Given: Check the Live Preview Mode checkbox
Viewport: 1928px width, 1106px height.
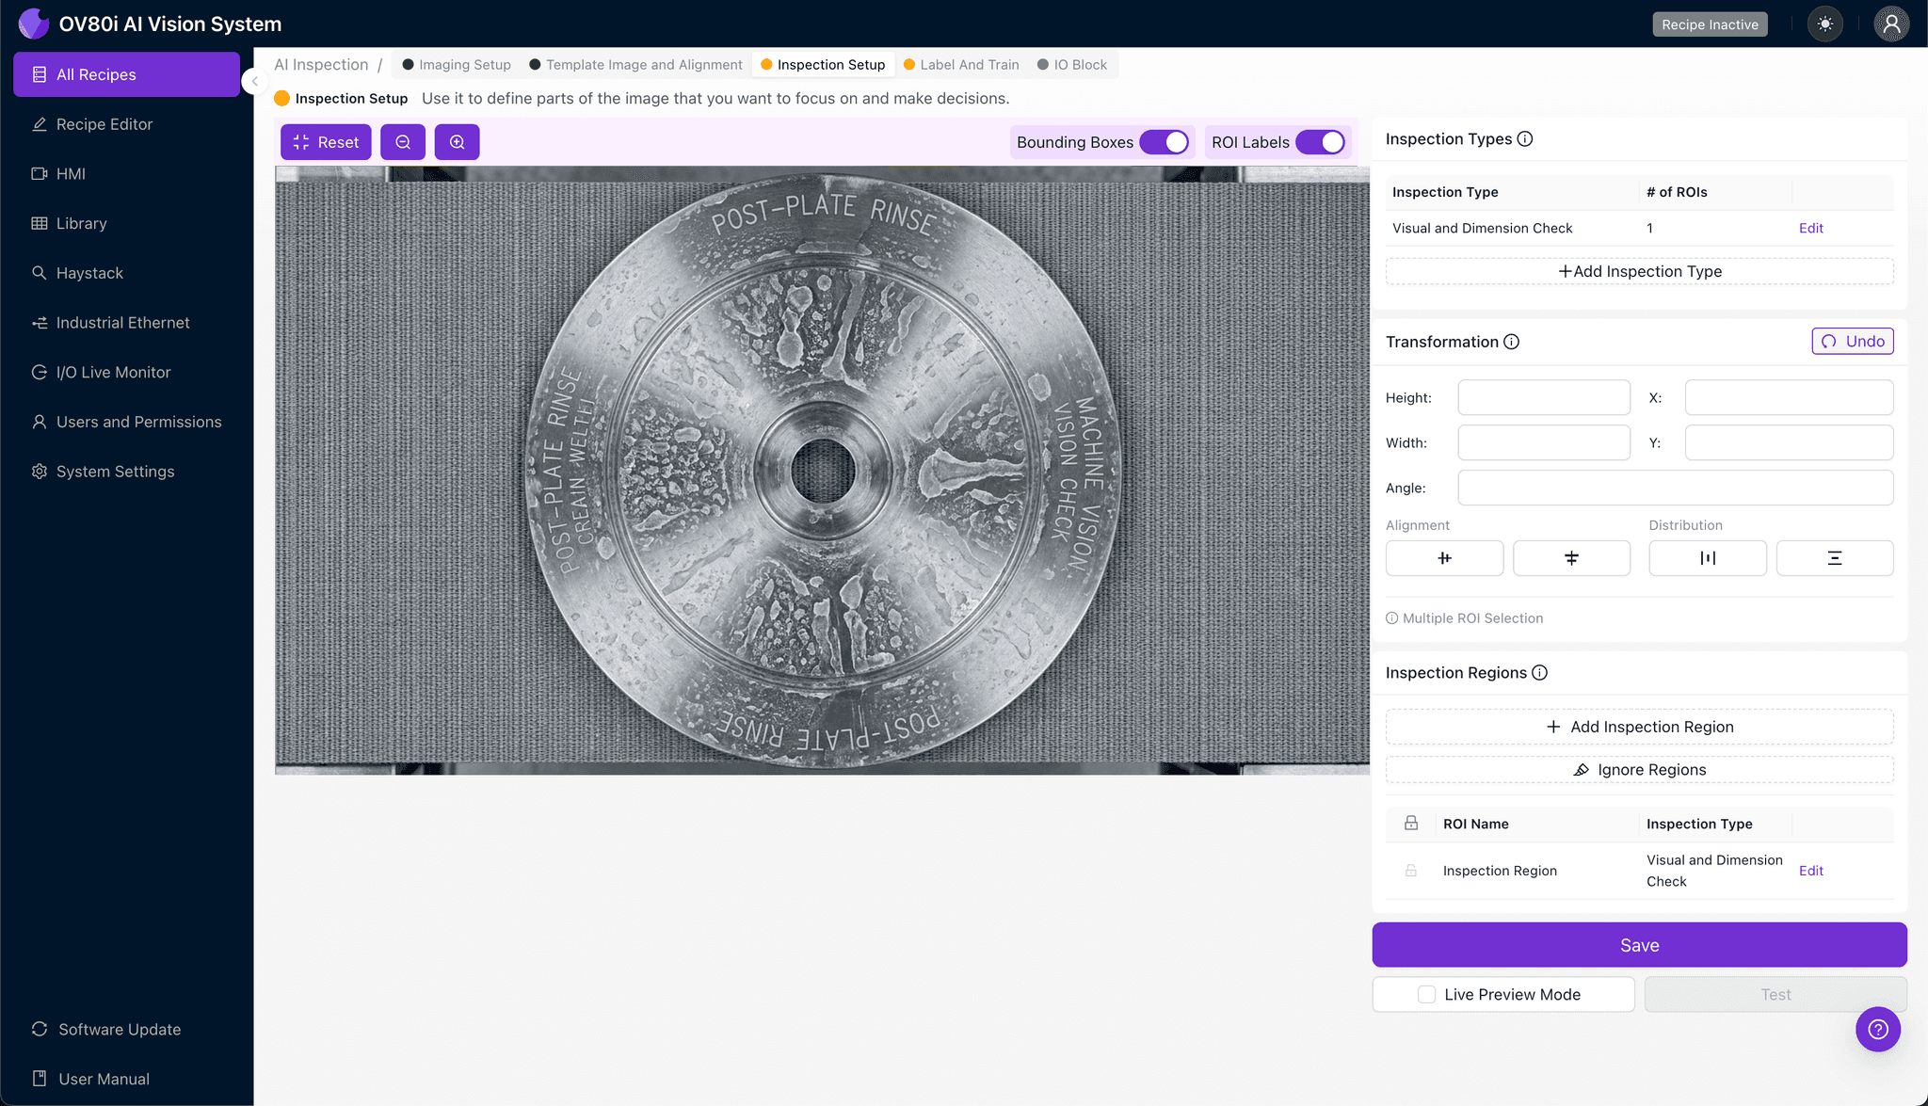Looking at the screenshot, I should tap(1427, 994).
